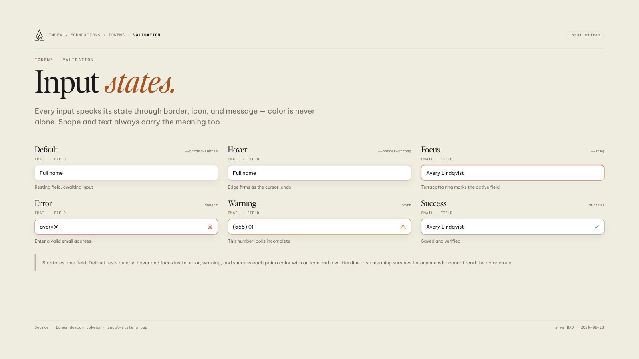Viewport: 639px width, 359px height.
Task: Click the success checkmark icon
Action: click(x=596, y=227)
